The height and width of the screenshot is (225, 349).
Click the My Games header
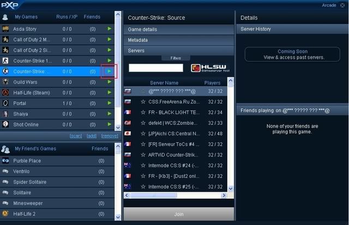coord(26,17)
